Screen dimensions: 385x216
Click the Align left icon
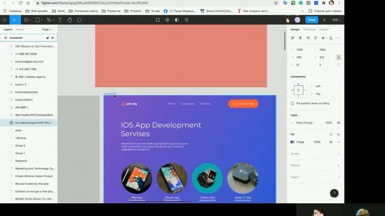(292, 38)
